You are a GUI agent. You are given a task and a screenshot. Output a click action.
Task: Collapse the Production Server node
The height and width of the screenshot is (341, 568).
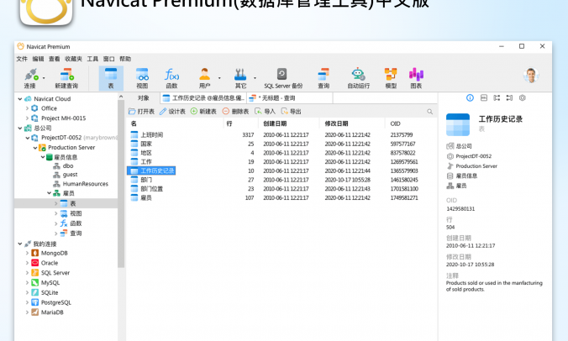click(x=35, y=148)
